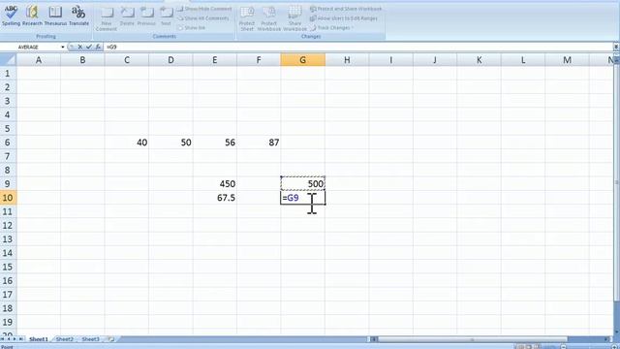Open the Track Changes dropdown
620x349 pixels.
click(x=331, y=28)
